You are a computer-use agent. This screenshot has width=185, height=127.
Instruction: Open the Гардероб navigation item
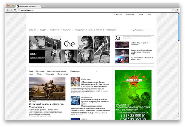point(80,30)
